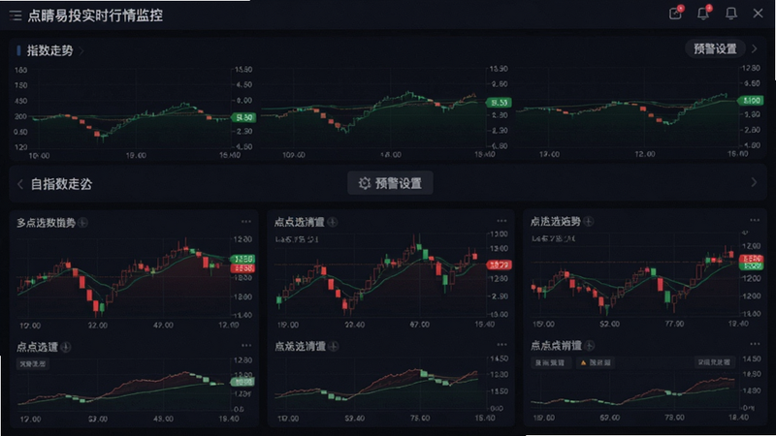This screenshot has width=776, height=436.
Task: Click the gear icon in center 预警设置 button
Action: (365, 183)
